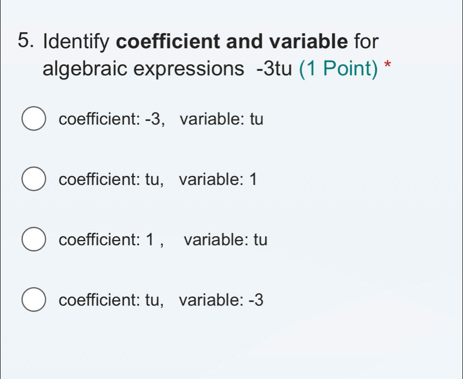The image size is (463, 379).
Task: Click the word "variable: -3" in the bottom option
Action: 222,300
